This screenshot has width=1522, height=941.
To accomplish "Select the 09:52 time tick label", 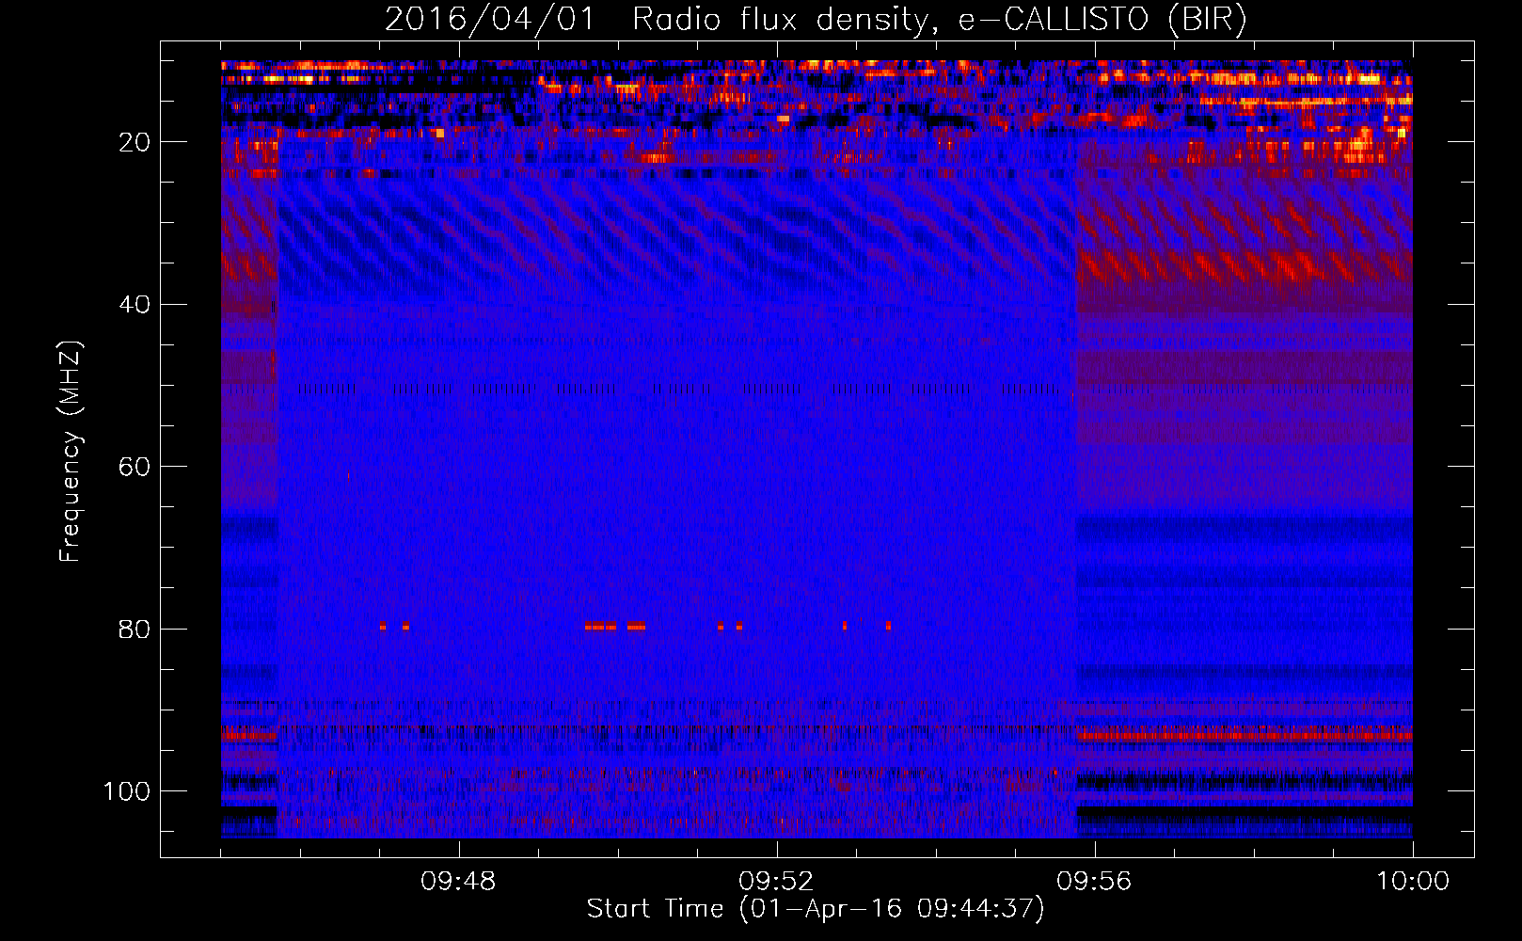I will coord(776,882).
